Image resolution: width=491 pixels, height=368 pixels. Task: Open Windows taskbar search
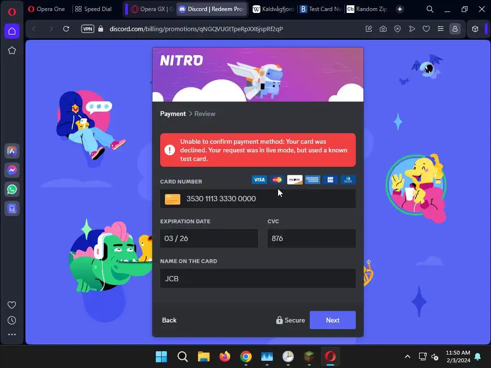coord(183,356)
